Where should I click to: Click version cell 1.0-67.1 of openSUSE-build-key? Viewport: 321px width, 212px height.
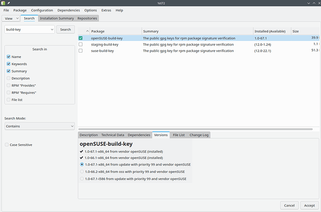tap(261, 38)
